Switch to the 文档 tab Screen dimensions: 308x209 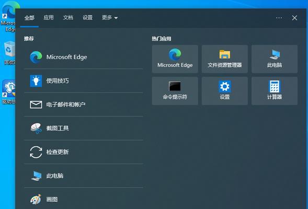click(68, 18)
